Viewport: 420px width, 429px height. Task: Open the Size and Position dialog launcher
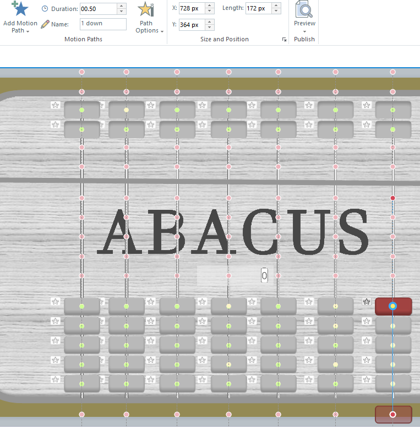click(x=285, y=40)
